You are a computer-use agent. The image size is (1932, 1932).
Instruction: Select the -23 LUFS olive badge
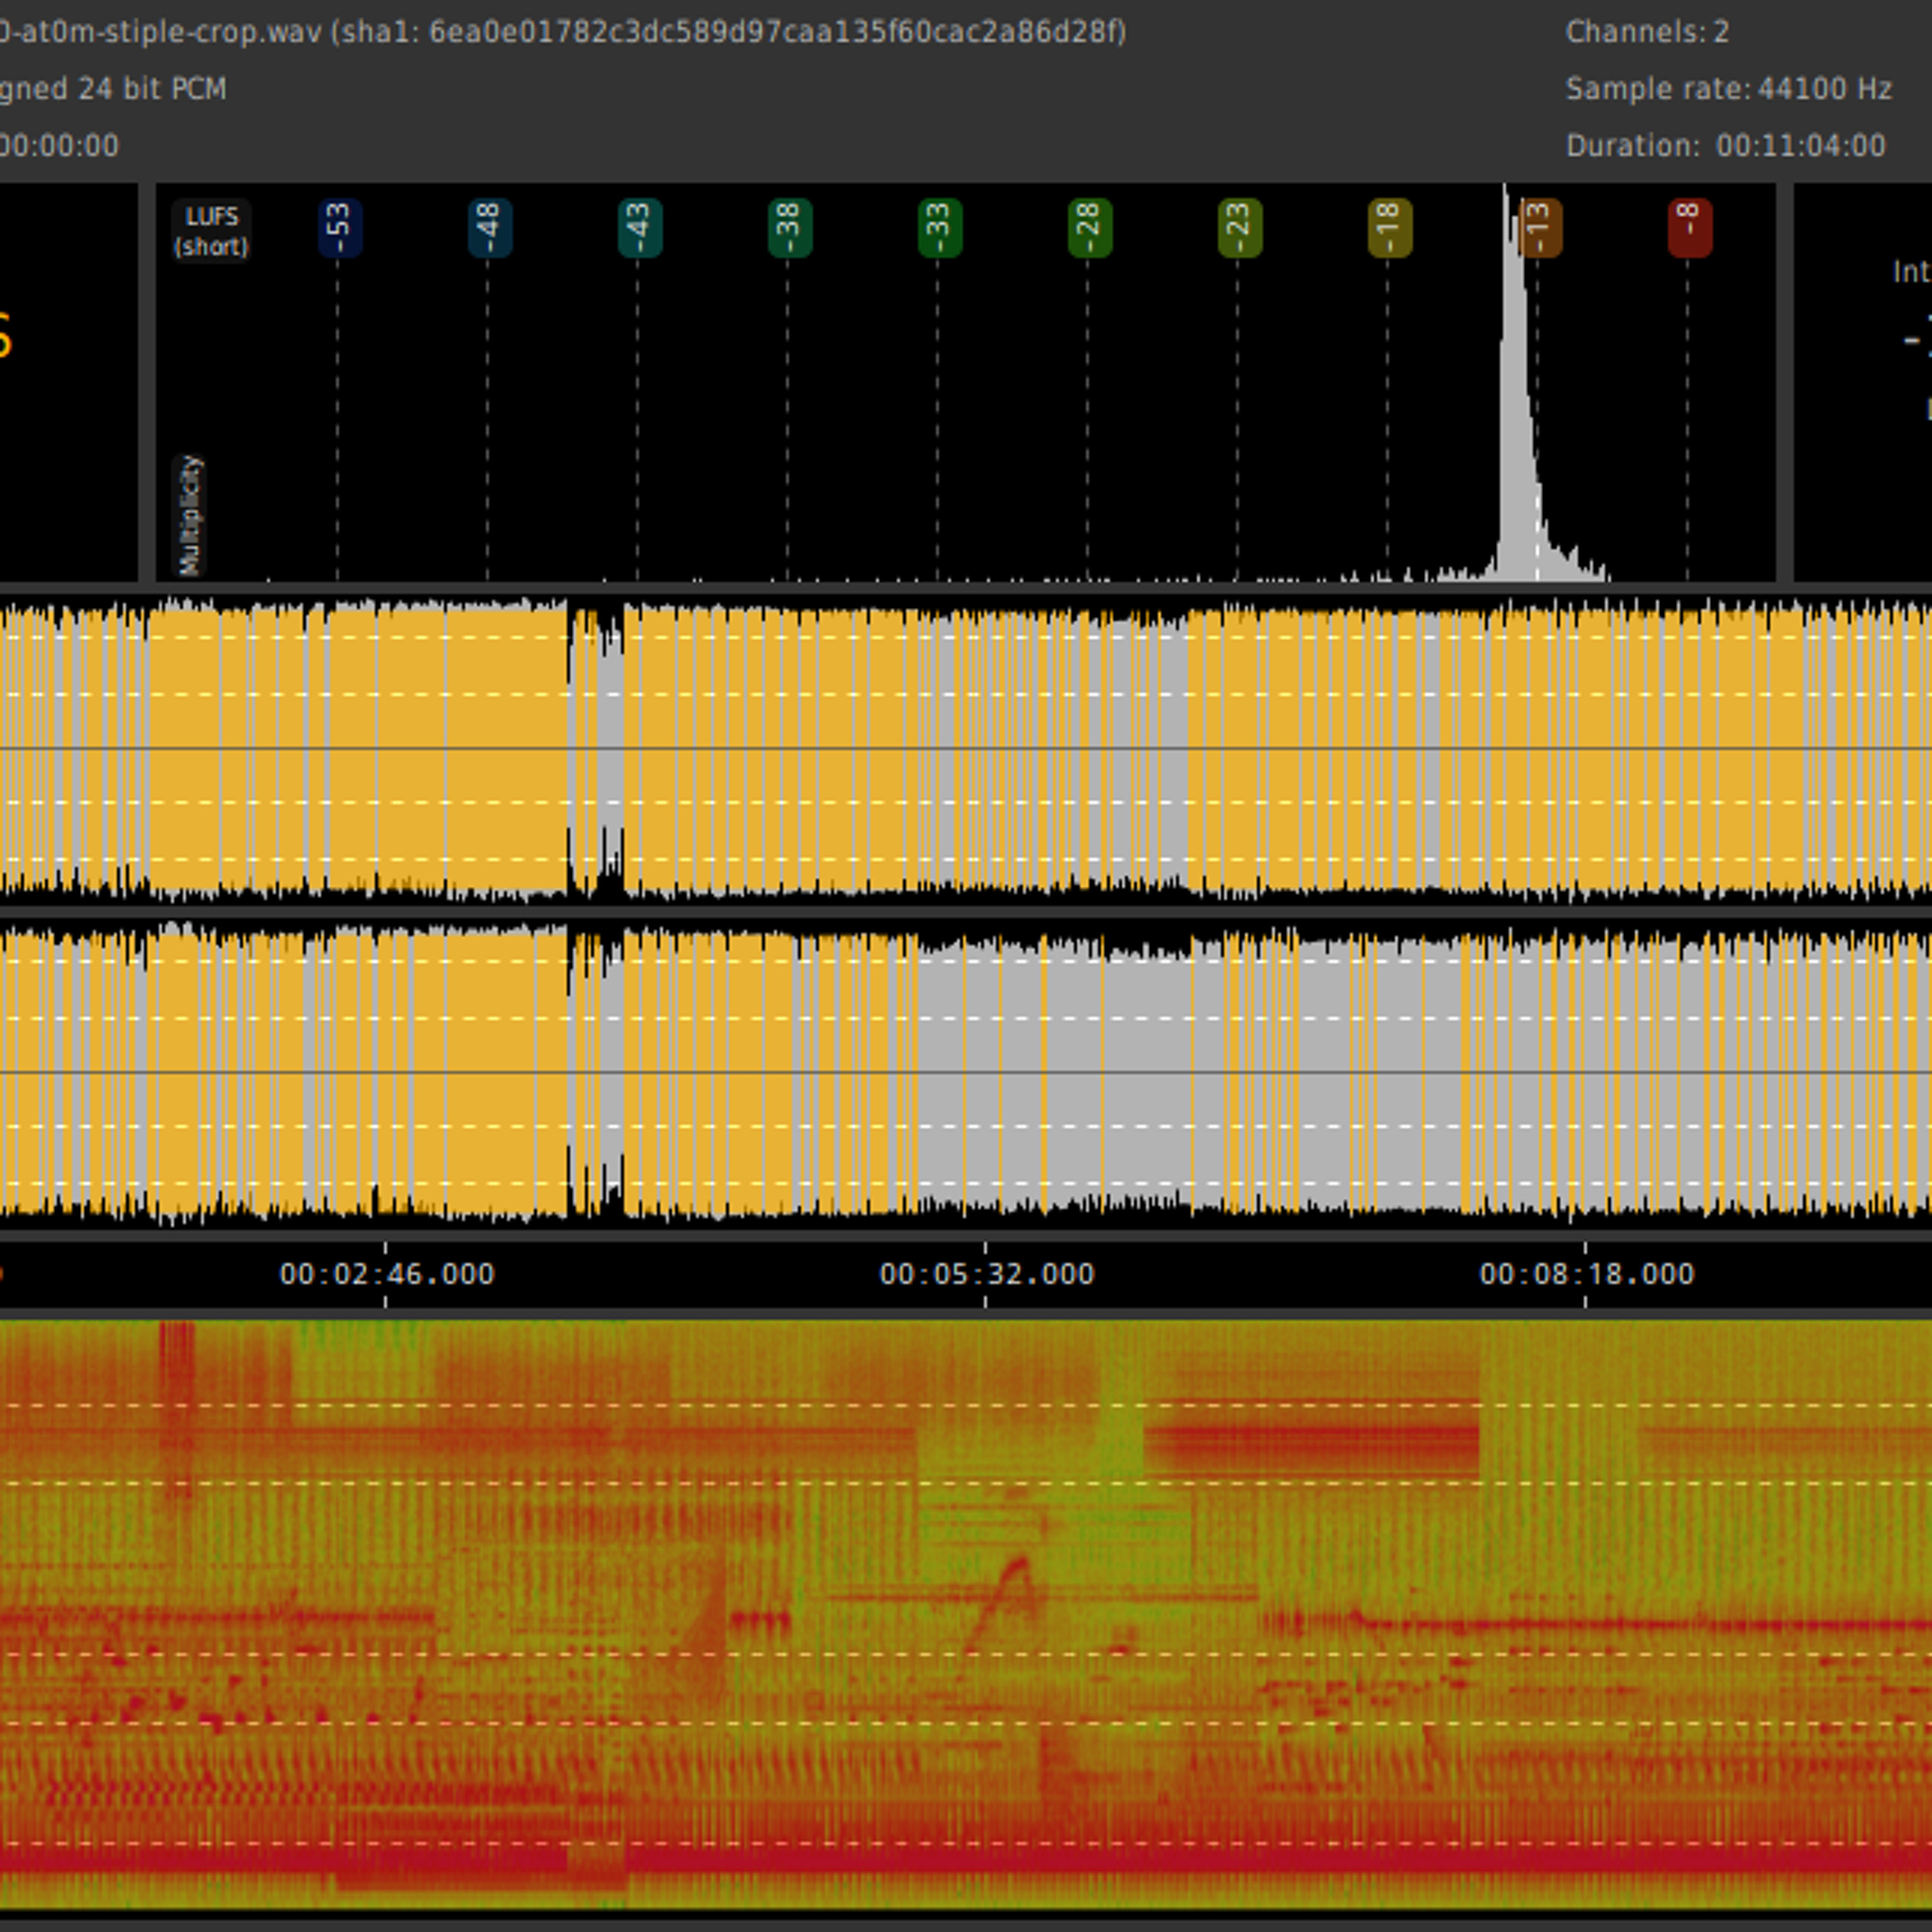coord(1239,228)
